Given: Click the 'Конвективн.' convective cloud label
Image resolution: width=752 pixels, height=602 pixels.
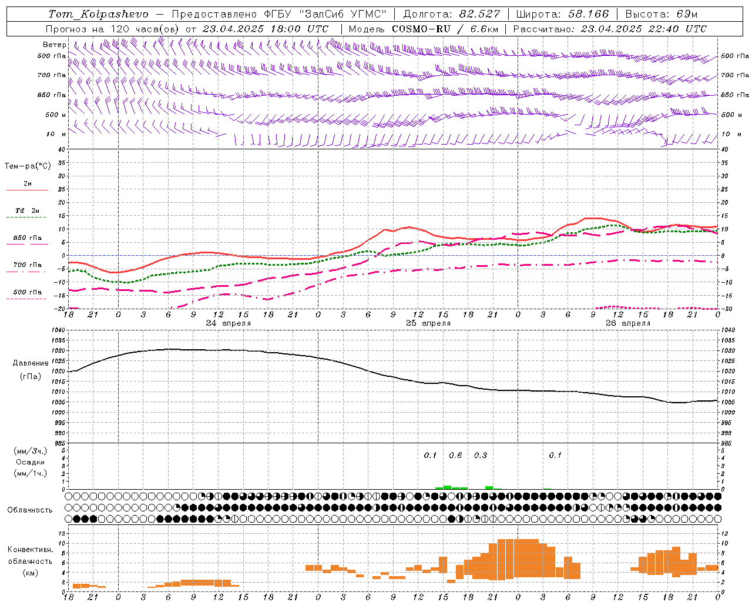Looking at the screenshot, I should tap(31, 550).
